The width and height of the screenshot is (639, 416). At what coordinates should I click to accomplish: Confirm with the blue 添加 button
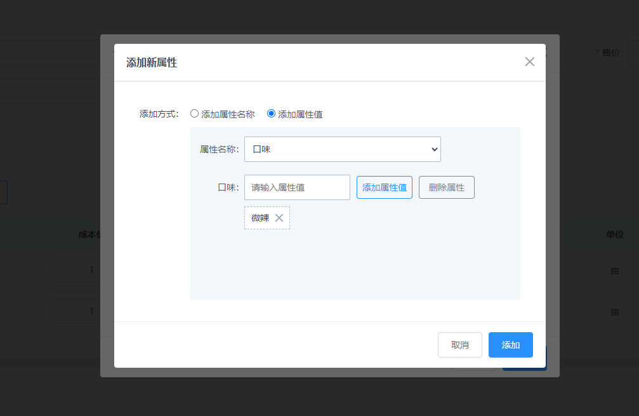[510, 345]
